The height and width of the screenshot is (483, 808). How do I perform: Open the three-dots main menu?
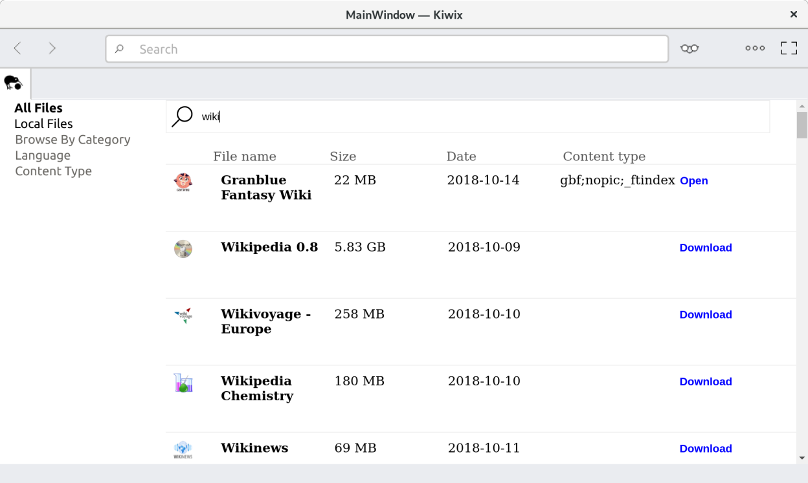point(755,48)
